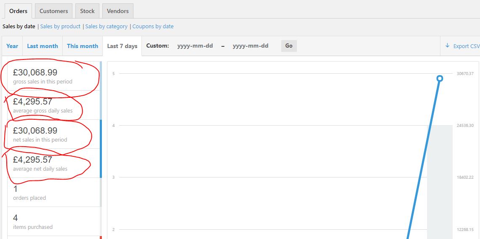
Task: Highlight gross sales in this period series
Action: point(54,76)
